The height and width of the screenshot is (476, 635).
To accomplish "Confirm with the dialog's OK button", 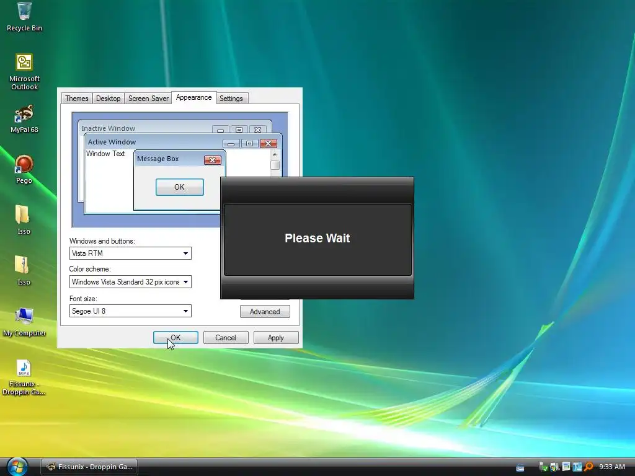I will 175,338.
